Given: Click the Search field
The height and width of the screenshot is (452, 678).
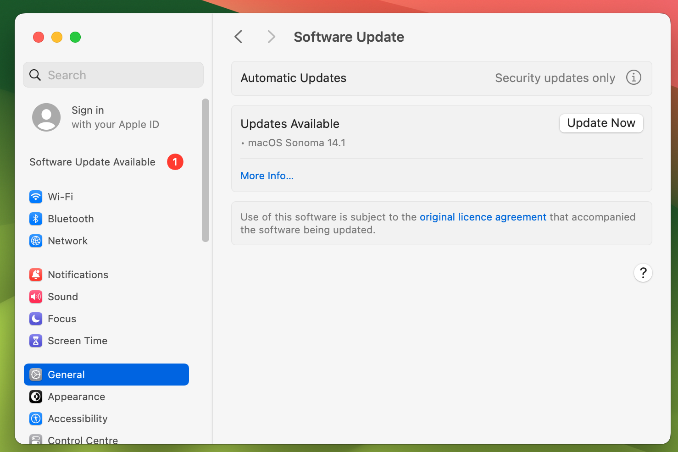Looking at the screenshot, I should pos(113,75).
